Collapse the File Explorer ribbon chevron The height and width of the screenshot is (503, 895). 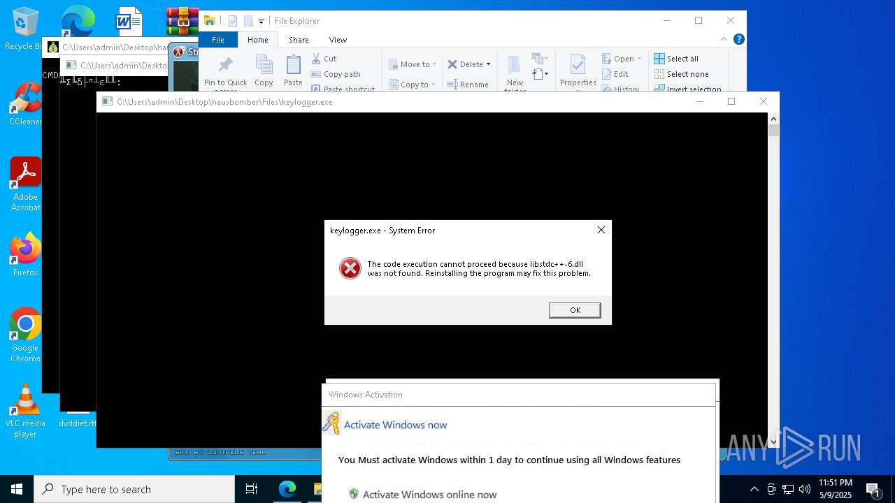[724, 40]
